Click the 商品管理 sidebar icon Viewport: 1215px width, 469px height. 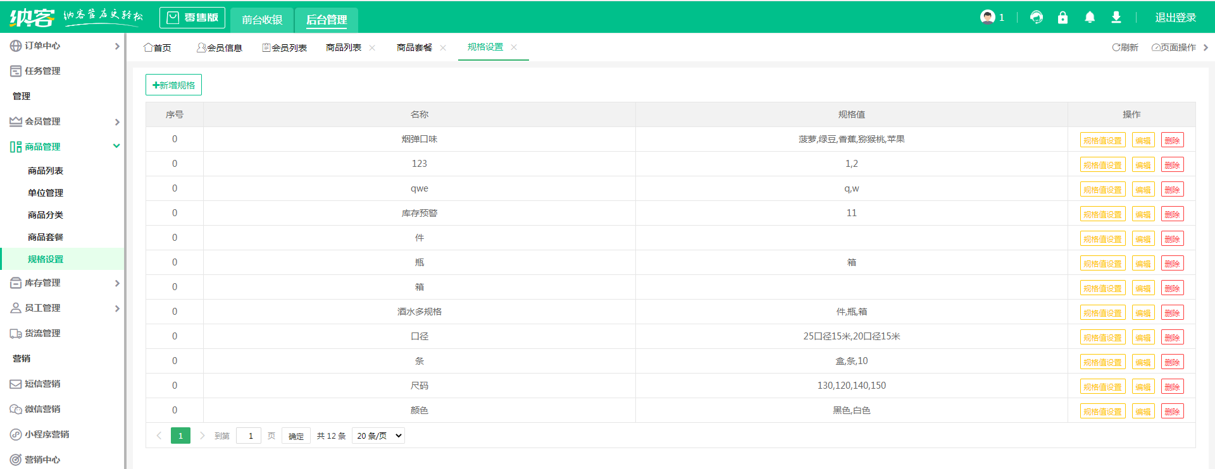click(x=16, y=147)
